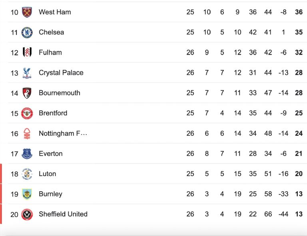Select the Sheffield United team name
This screenshot has height=236, width=307.
click(63, 214)
